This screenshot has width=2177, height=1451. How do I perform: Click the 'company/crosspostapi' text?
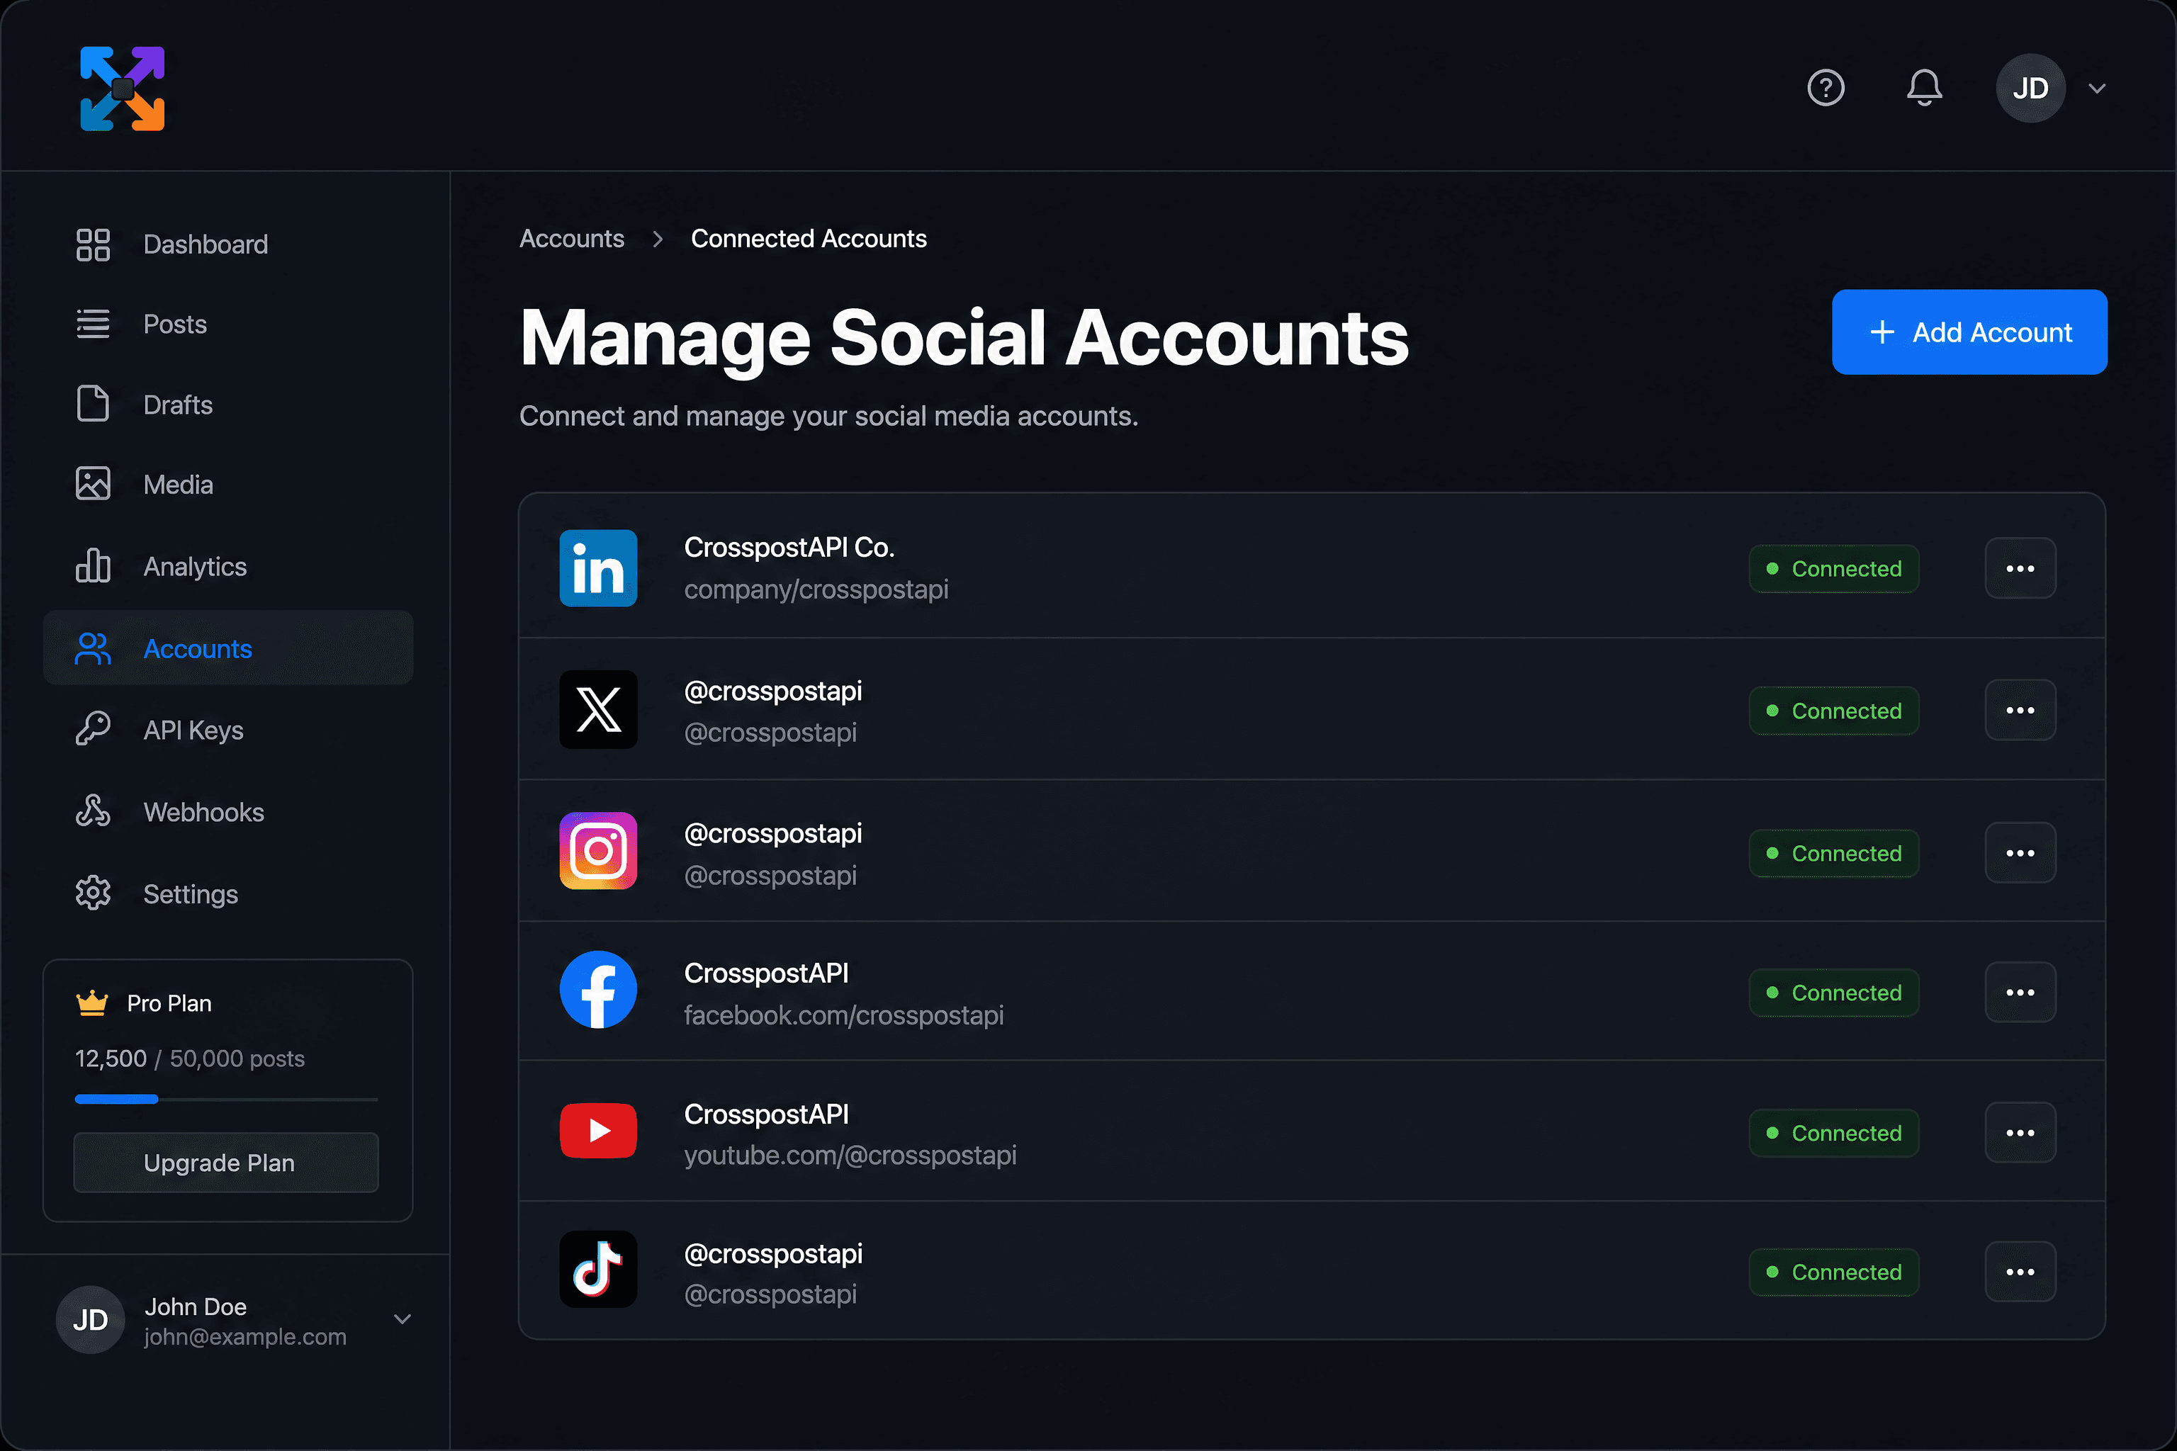(x=816, y=589)
